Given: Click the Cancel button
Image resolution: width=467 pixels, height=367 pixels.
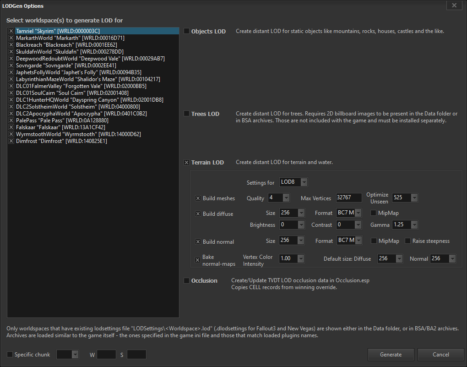Looking at the screenshot, I should pyautogui.click(x=441, y=355).
